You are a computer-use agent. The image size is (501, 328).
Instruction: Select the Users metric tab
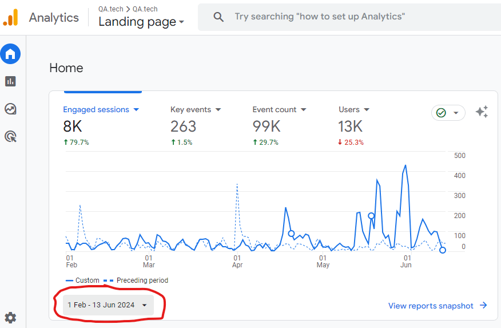point(354,109)
